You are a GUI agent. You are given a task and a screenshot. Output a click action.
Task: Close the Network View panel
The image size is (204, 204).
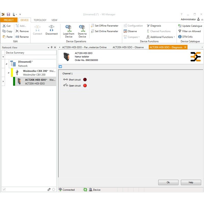(x=55, y=47)
